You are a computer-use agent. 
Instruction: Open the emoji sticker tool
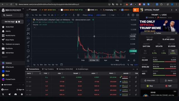coord(28,51)
